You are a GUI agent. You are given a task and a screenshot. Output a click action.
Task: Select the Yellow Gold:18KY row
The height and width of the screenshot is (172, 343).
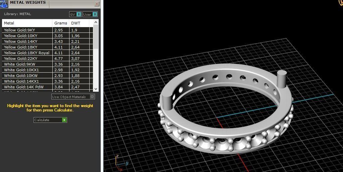click(47, 47)
